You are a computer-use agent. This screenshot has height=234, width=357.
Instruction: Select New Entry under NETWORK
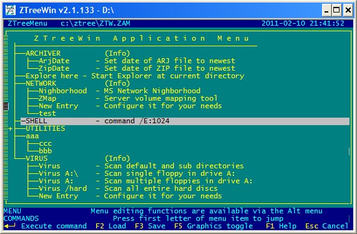coord(58,106)
